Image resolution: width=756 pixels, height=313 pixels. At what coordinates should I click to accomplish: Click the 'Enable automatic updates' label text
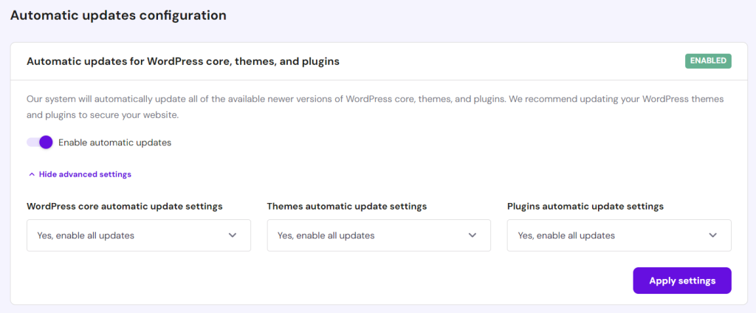click(x=114, y=142)
